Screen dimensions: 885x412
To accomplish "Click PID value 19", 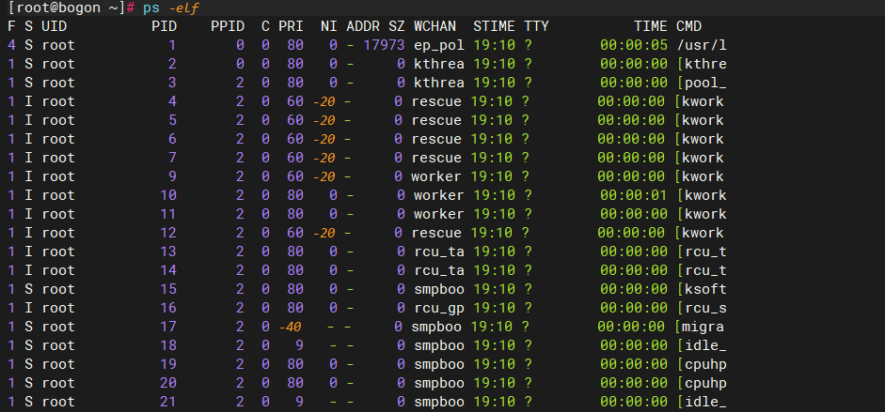I will coord(168,364).
